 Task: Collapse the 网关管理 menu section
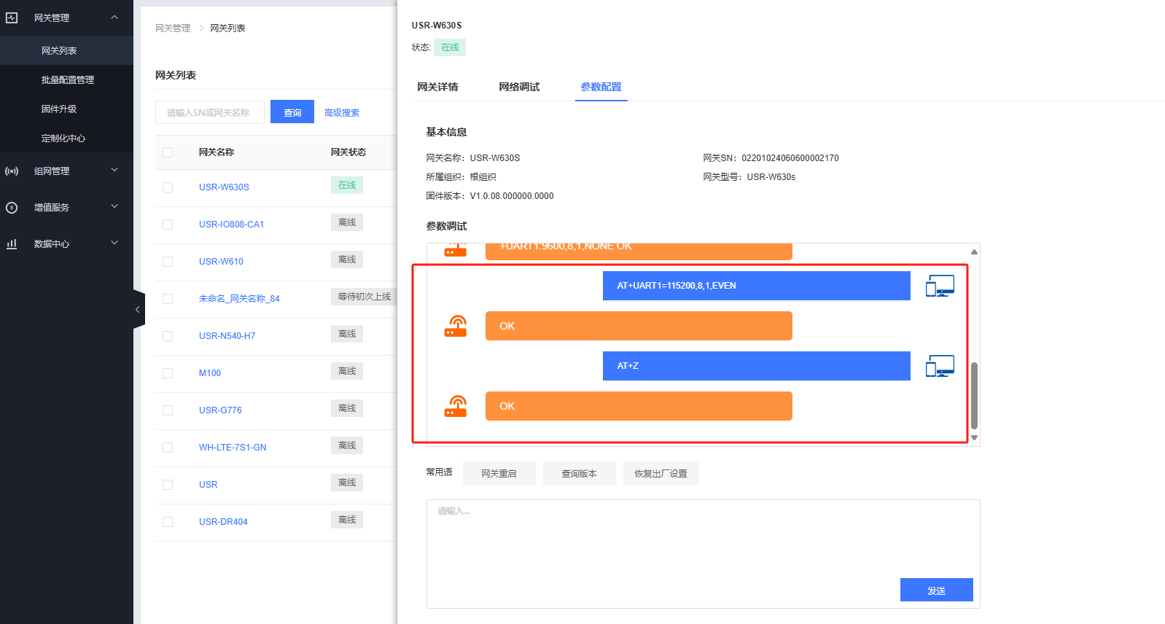point(114,17)
